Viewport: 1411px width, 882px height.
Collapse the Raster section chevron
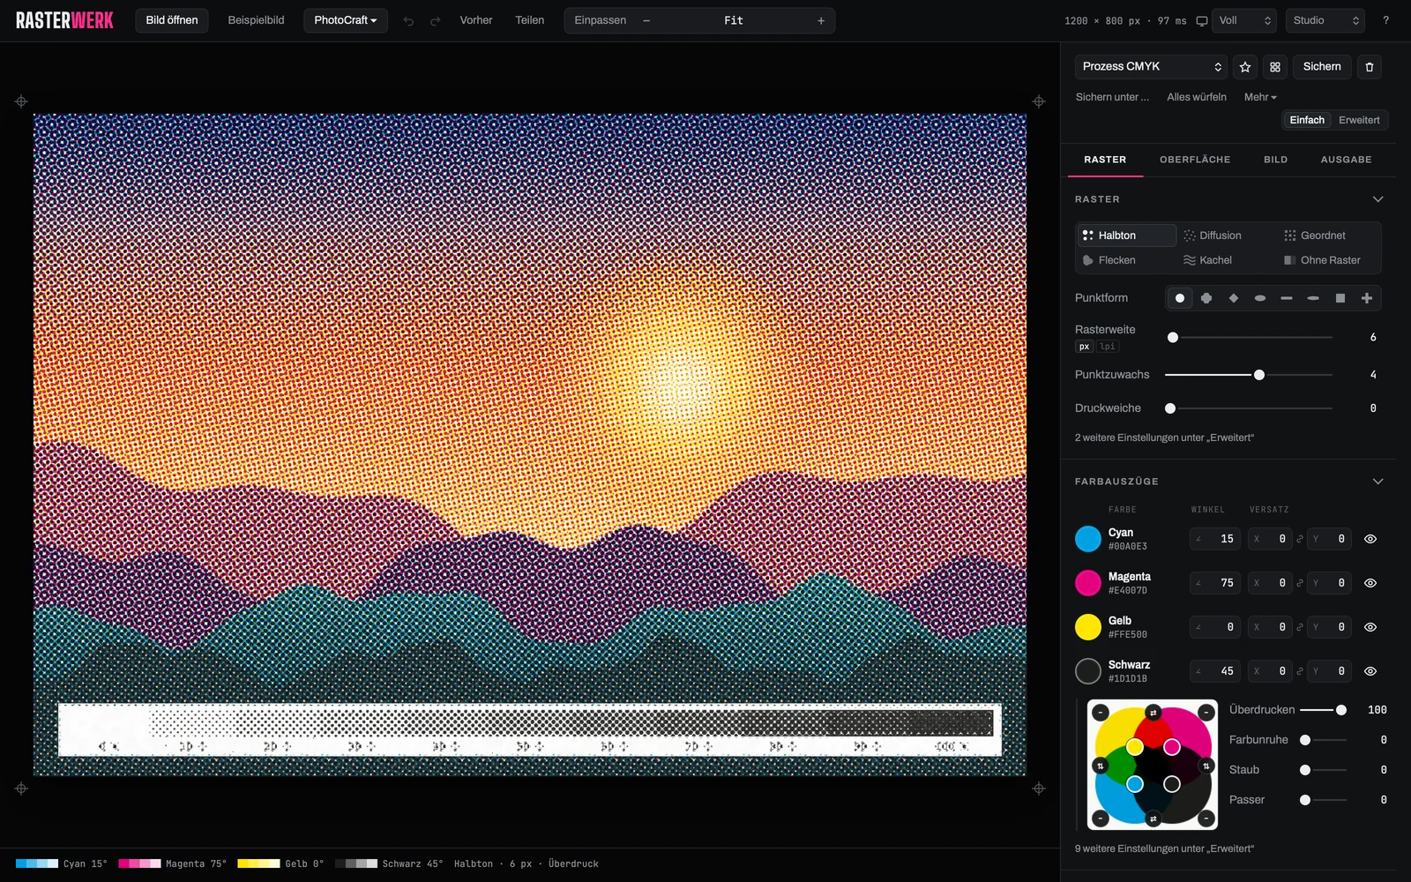tap(1378, 199)
